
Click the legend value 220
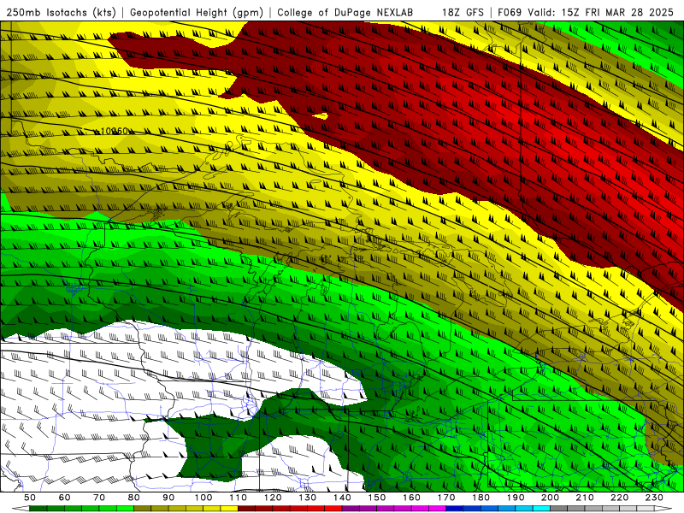pos(619,498)
